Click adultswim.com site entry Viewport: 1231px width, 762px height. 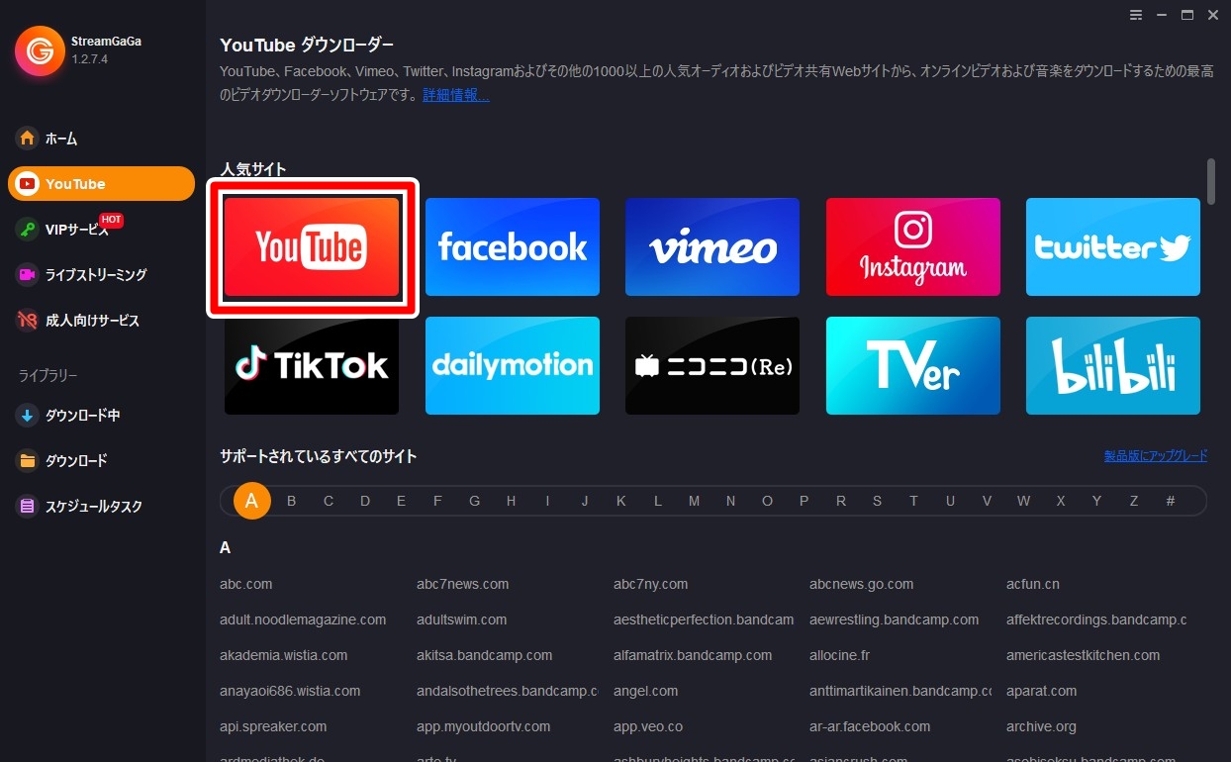[462, 619]
